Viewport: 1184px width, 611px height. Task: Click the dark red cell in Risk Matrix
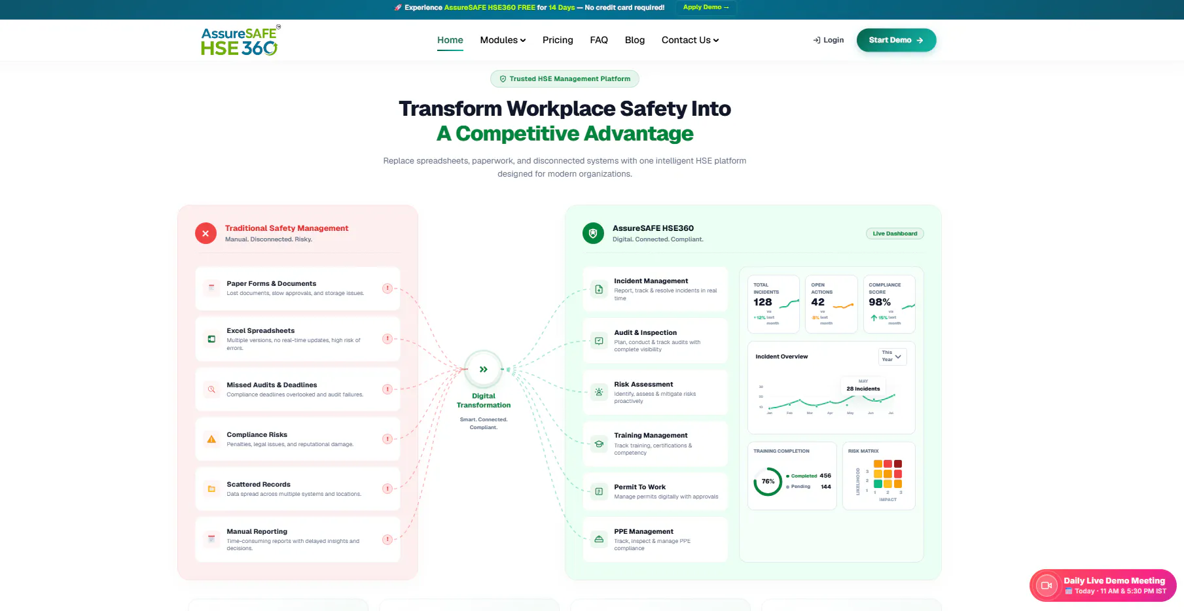pos(898,464)
